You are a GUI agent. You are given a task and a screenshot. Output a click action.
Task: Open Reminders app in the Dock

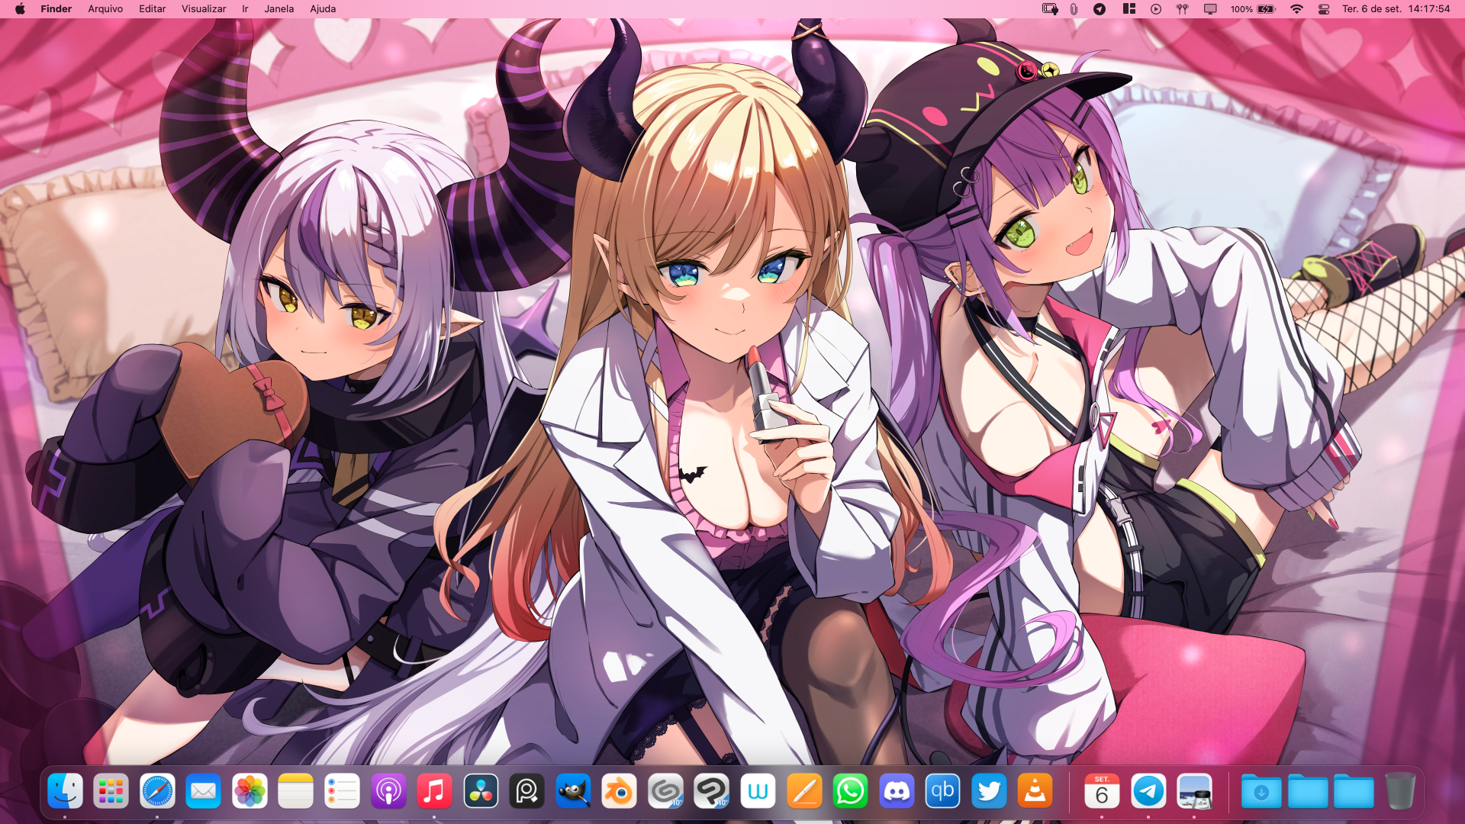(342, 791)
